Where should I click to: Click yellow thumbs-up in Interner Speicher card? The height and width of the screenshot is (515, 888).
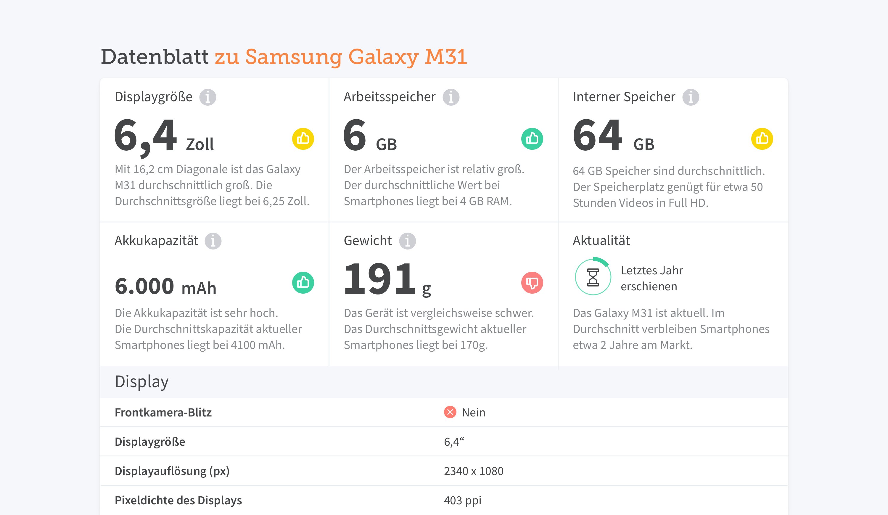coord(762,139)
